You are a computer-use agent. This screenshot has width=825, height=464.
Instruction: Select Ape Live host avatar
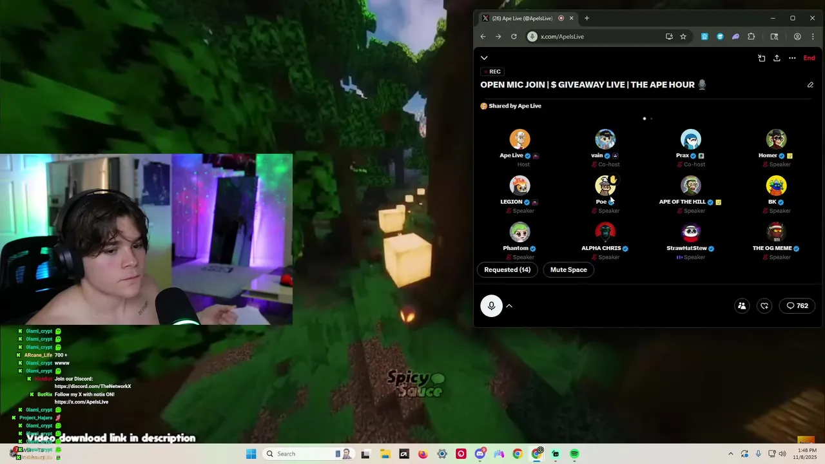(x=519, y=139)
